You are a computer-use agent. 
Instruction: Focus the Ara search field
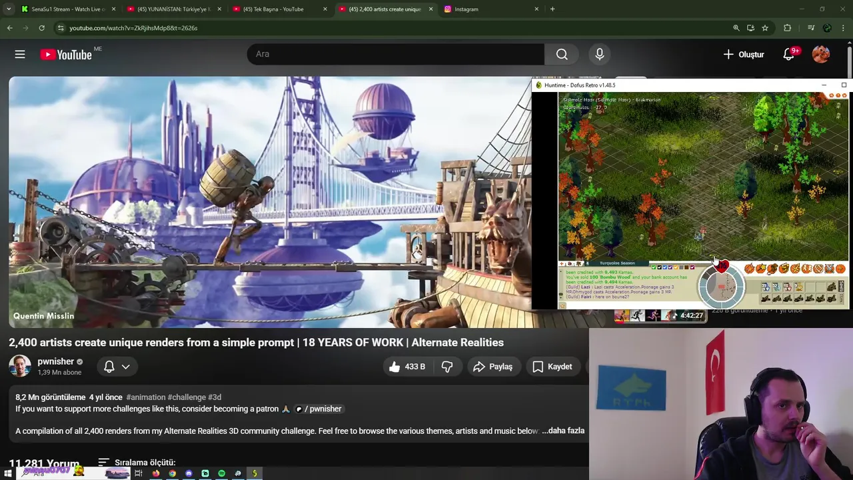(x=396, y=54)
